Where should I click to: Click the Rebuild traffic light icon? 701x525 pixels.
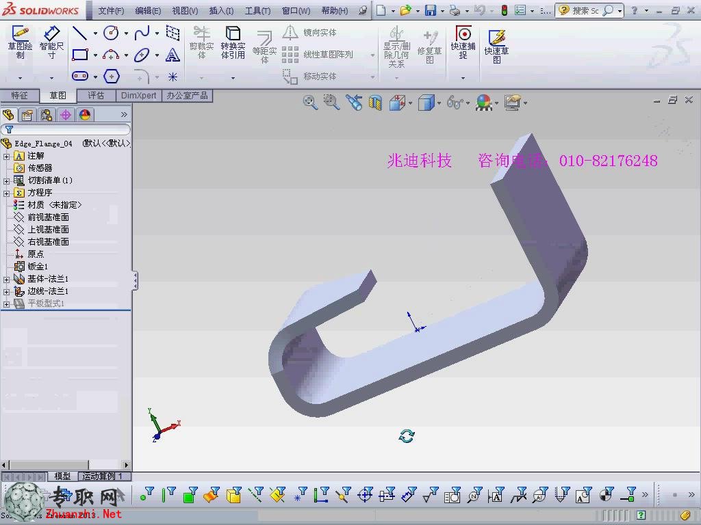505,10
